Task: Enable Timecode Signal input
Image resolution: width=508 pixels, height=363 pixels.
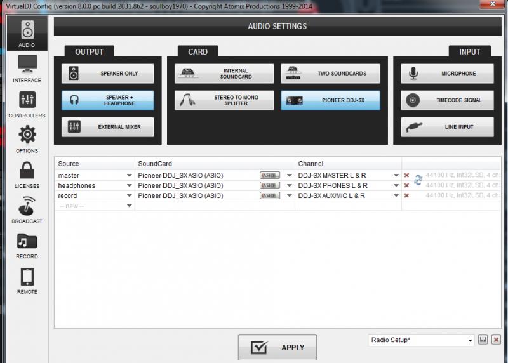Action: [447, 100]
